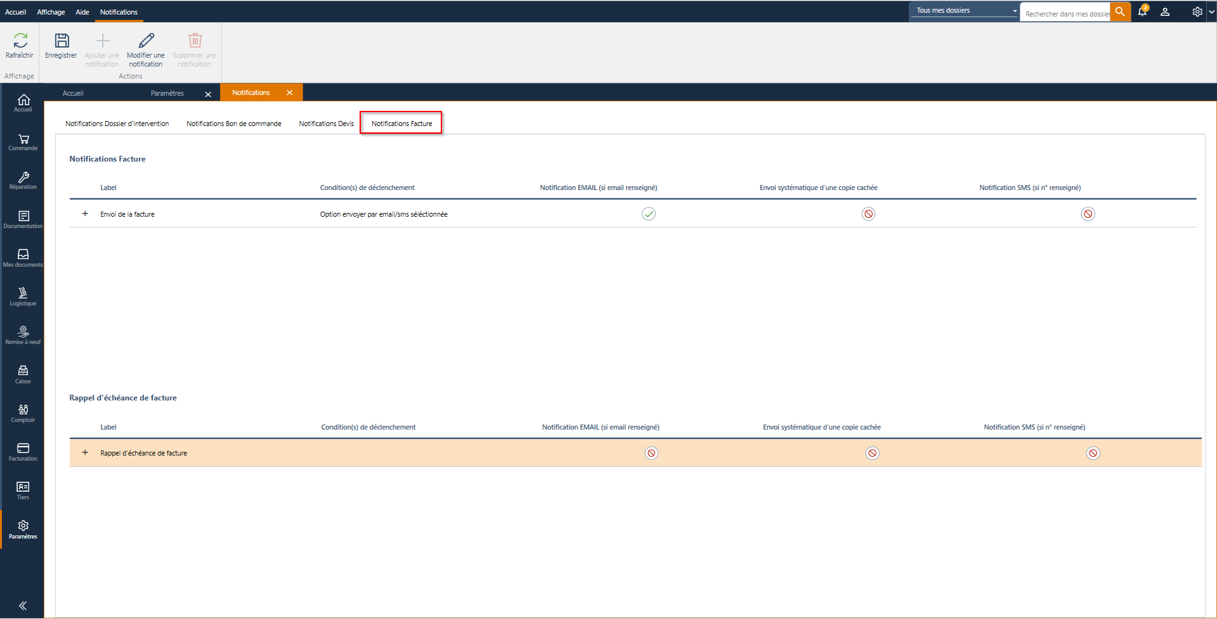Open Caisse in the sidebar

click(23, 374)
